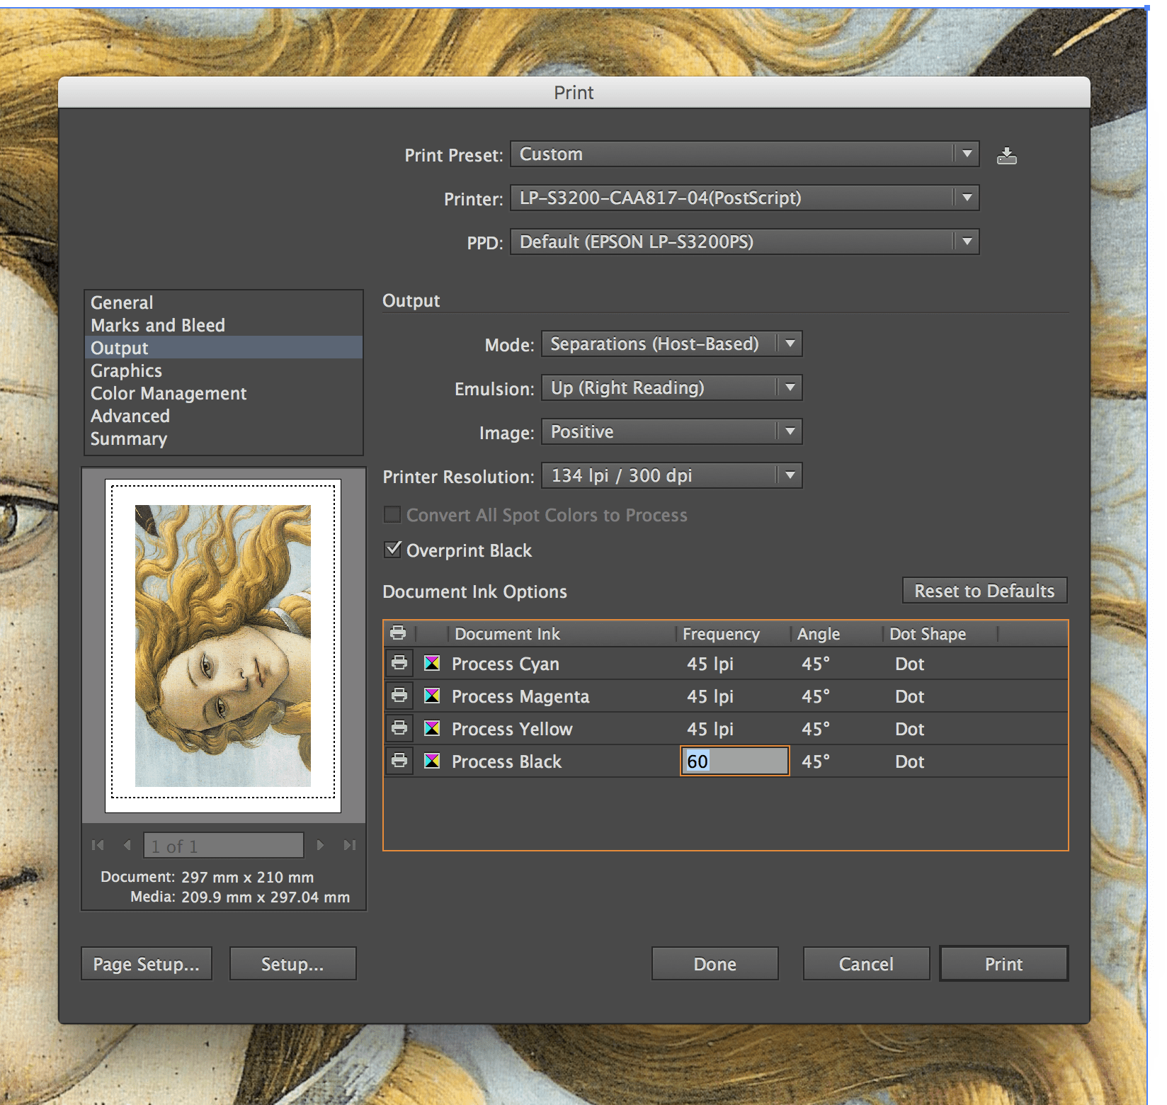
Task: Click the Reset to Defaults button
Action: tap(984, 591)
